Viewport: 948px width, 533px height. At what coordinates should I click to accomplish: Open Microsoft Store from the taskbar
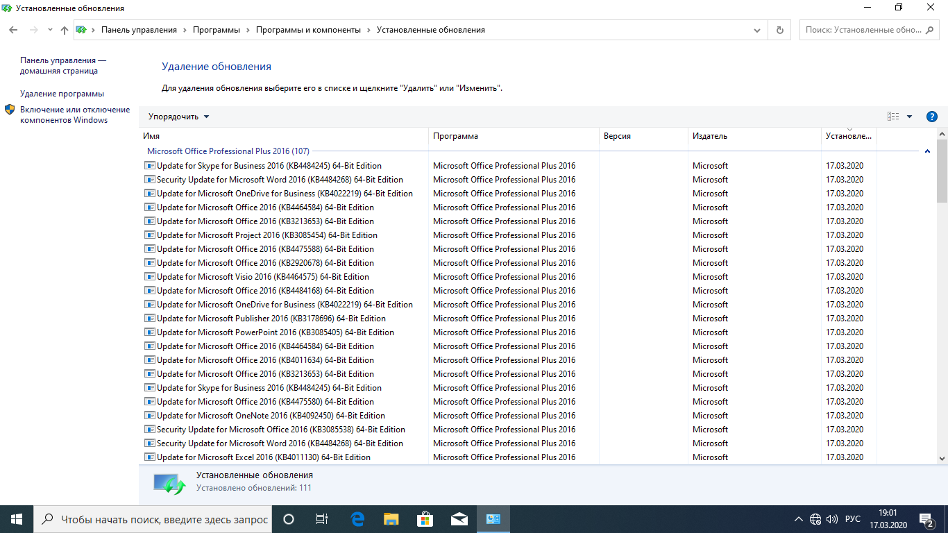(x=425, y=519)
